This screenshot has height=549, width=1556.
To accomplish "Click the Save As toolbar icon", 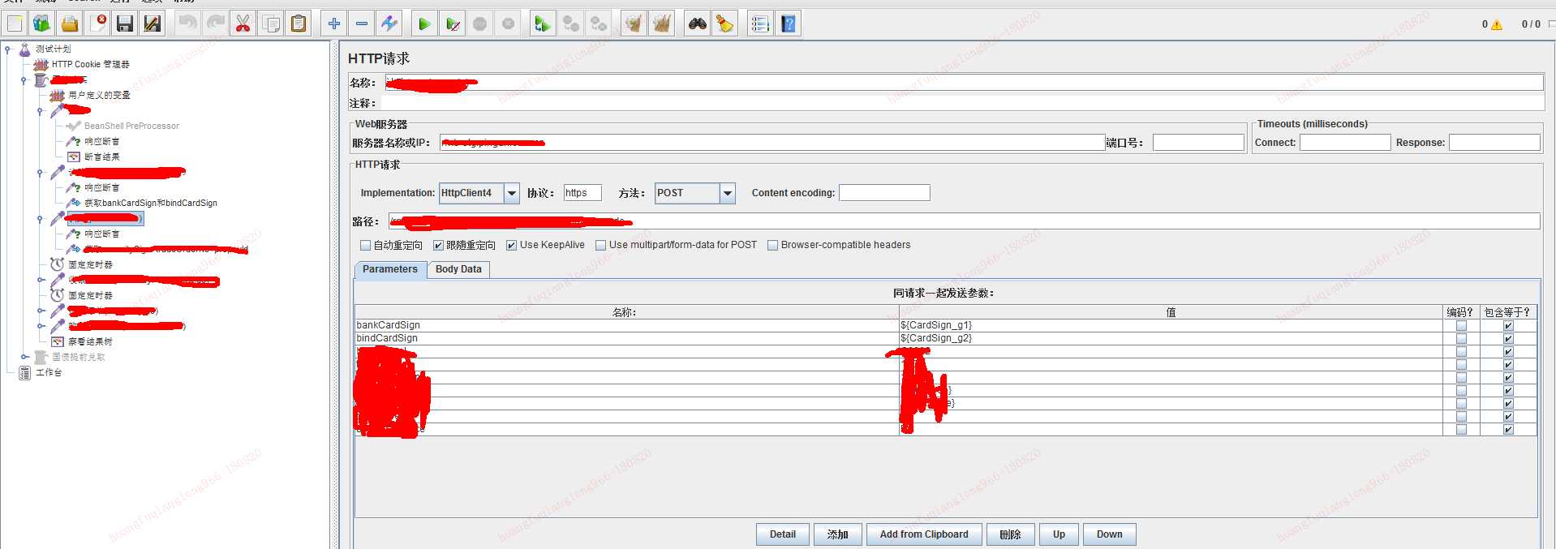I will [x=153, y=24].
